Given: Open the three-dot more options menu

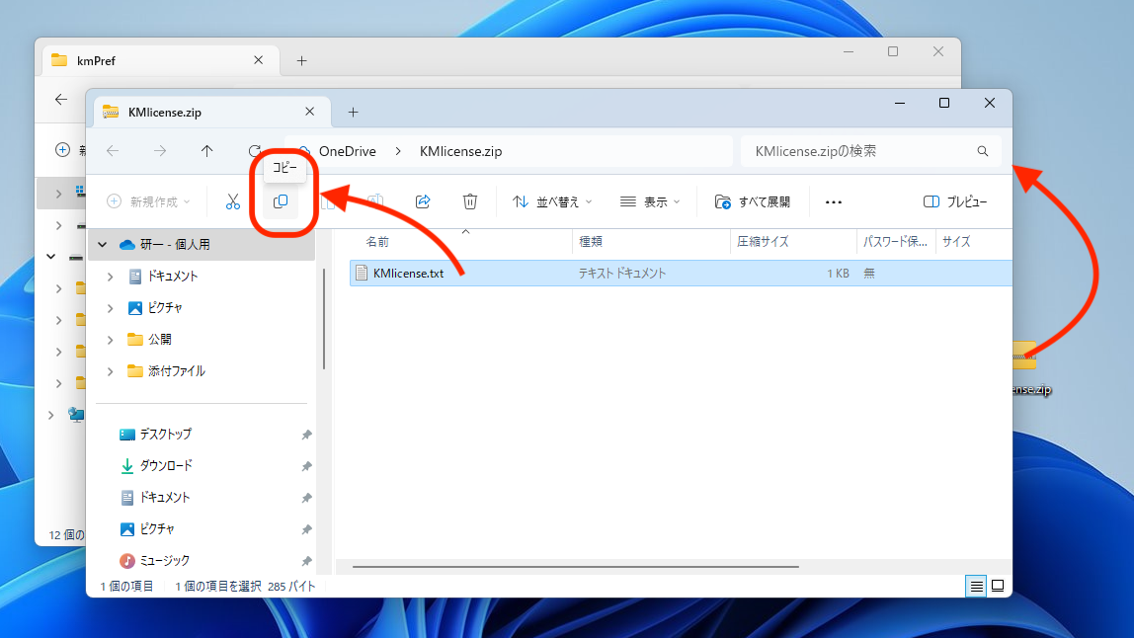Looking at the screenshot, I should [833, 201].
